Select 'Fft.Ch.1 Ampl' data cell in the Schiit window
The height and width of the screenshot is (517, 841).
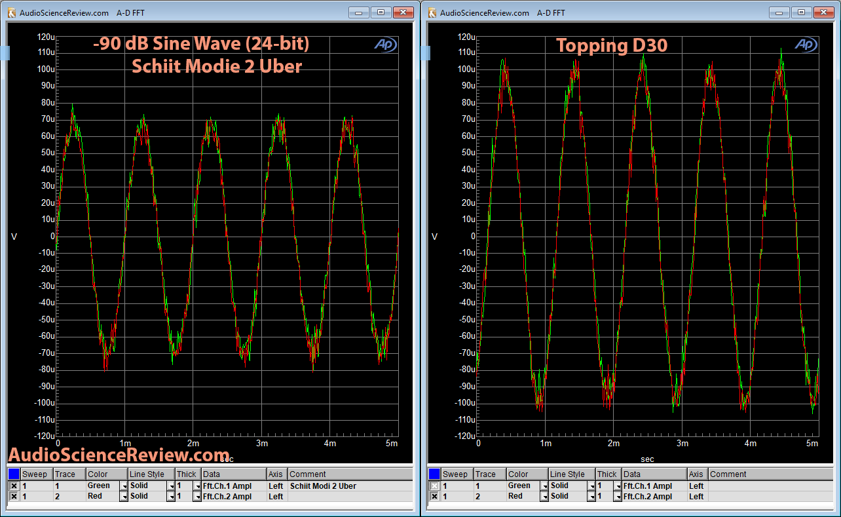(x=234, y=486)
